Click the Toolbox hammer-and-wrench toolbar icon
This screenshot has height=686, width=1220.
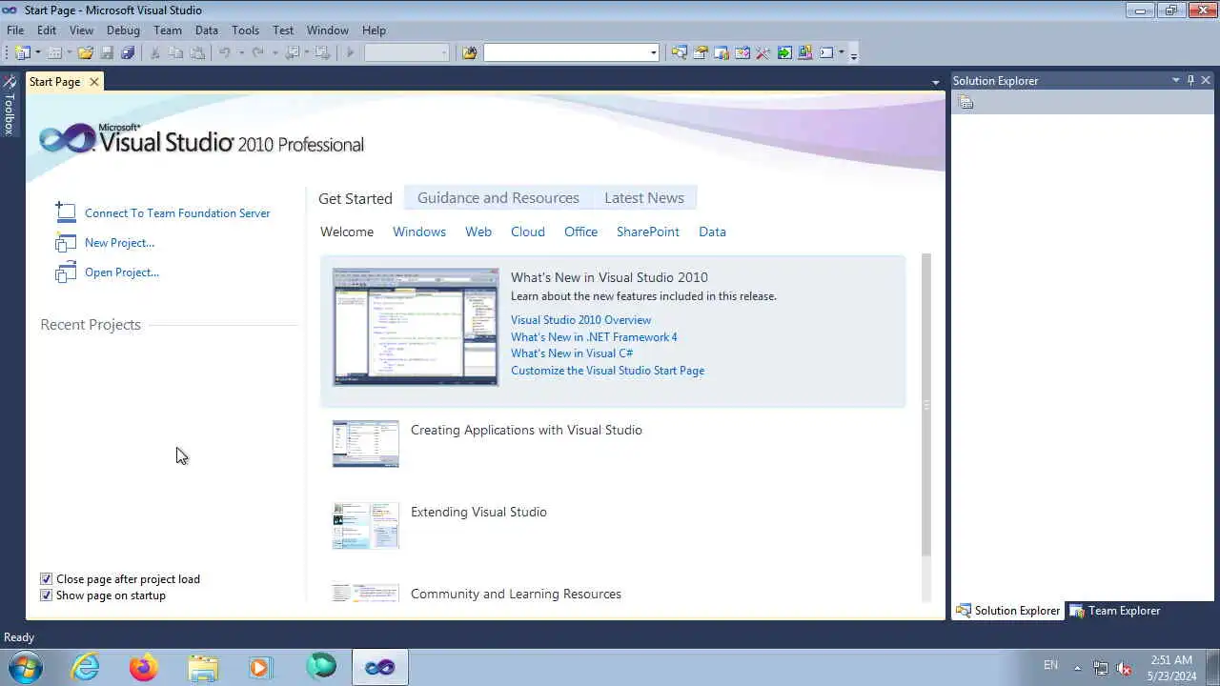point(762,53)
